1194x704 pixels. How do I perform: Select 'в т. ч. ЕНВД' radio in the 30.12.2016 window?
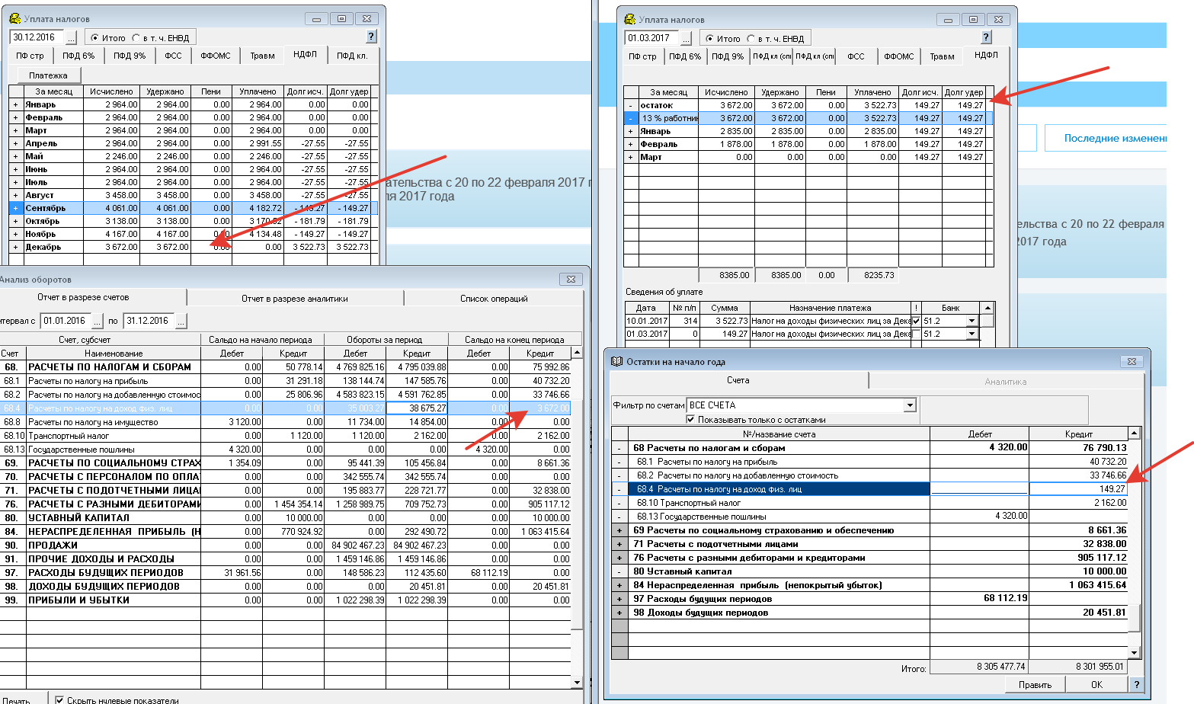pyautogui.click(x=136, y=37)
